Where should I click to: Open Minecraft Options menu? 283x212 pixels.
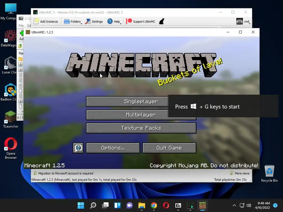pos(113,148)
